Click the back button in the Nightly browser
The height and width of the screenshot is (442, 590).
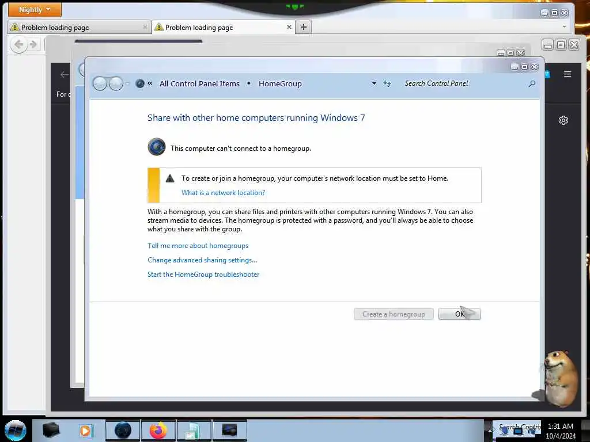[18, 45]
